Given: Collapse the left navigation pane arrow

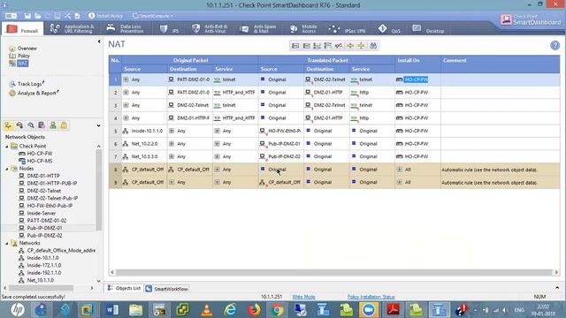Looking at the screenshot, I should 99,42.
